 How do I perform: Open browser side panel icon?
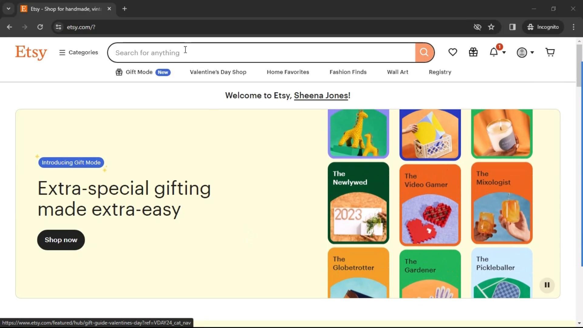[x=513, y=27]
